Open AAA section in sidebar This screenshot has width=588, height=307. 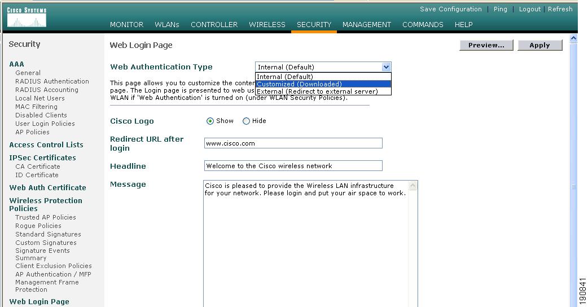[16, 64]
